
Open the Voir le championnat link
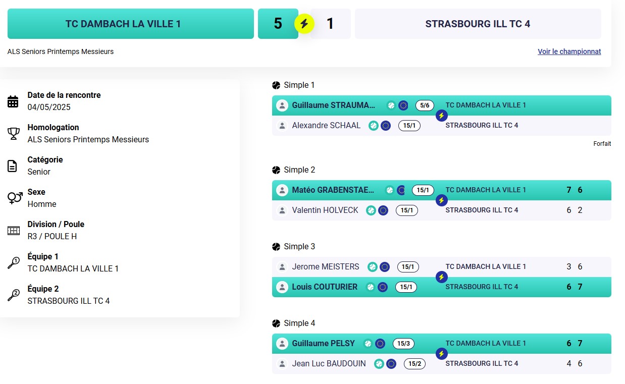tap(569, 51)
